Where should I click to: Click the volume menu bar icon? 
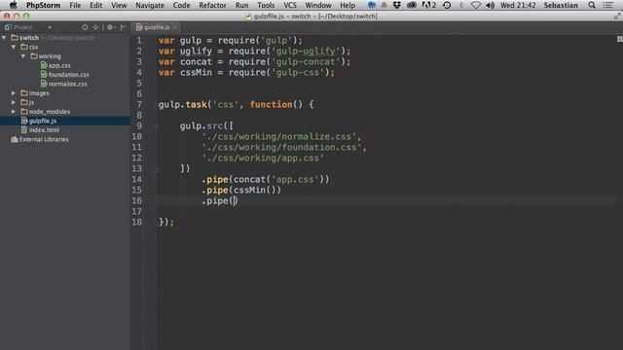(x=491, y=5)
